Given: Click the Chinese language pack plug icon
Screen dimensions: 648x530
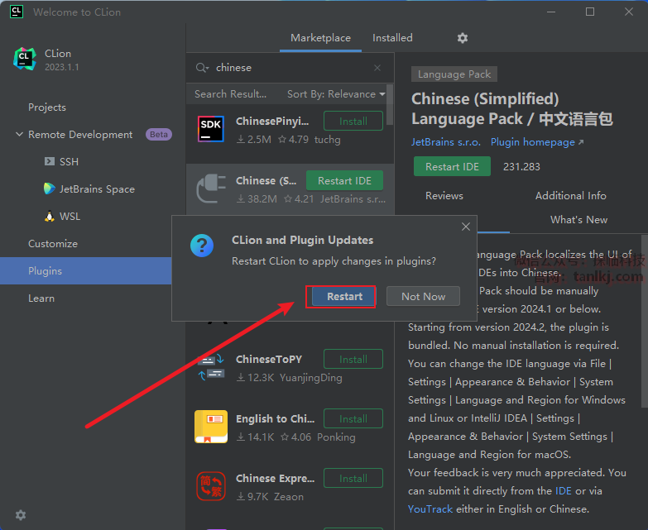Looking at the screenshot, I should pyautogui.click(x=210, y=189).
